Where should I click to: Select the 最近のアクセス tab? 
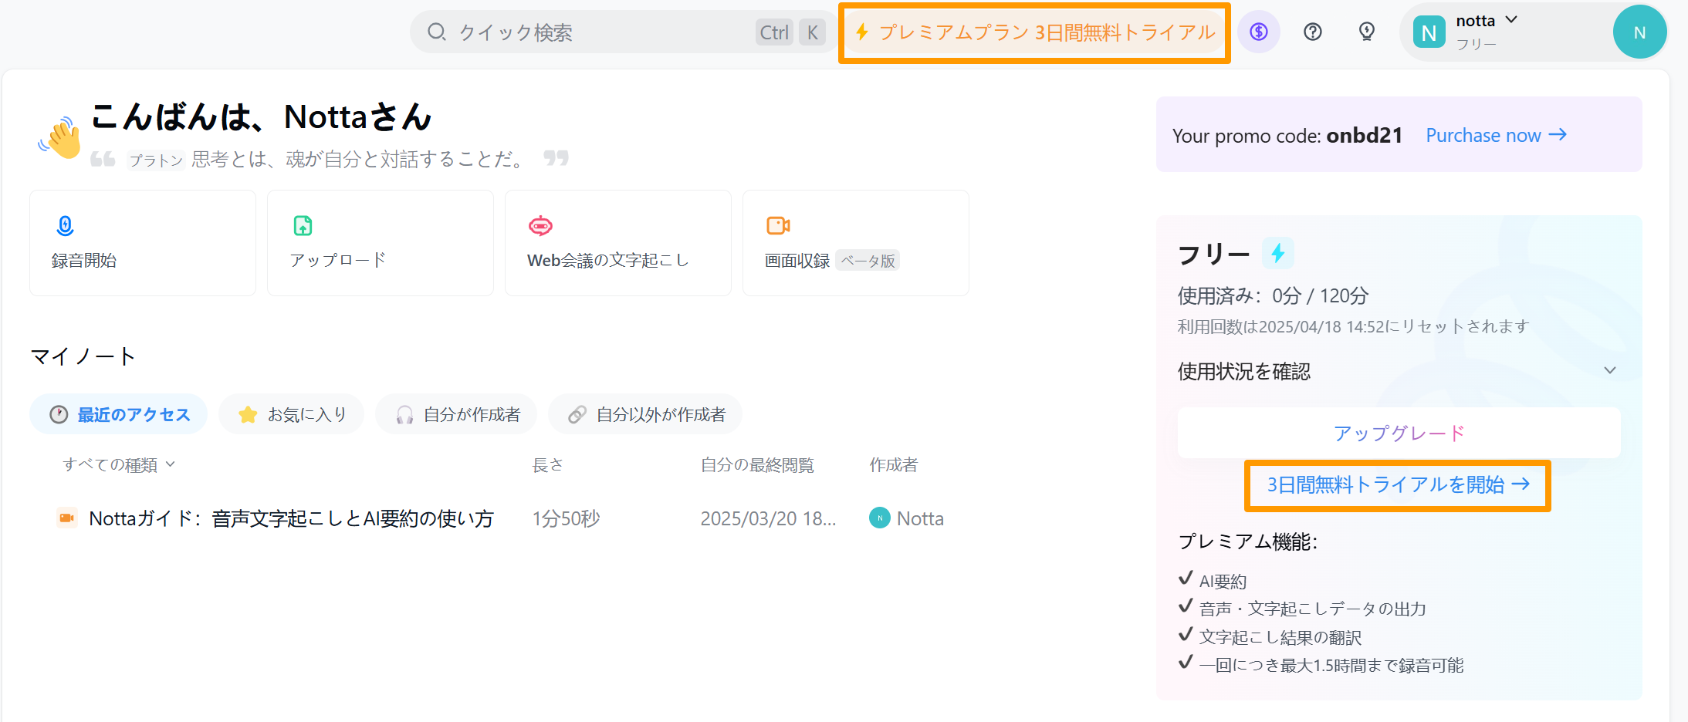pyautogui.click(x=119, y=414)
